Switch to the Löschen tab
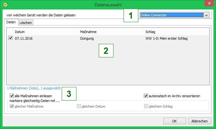This screenshot has width=216, height=129. pos(26,23)
